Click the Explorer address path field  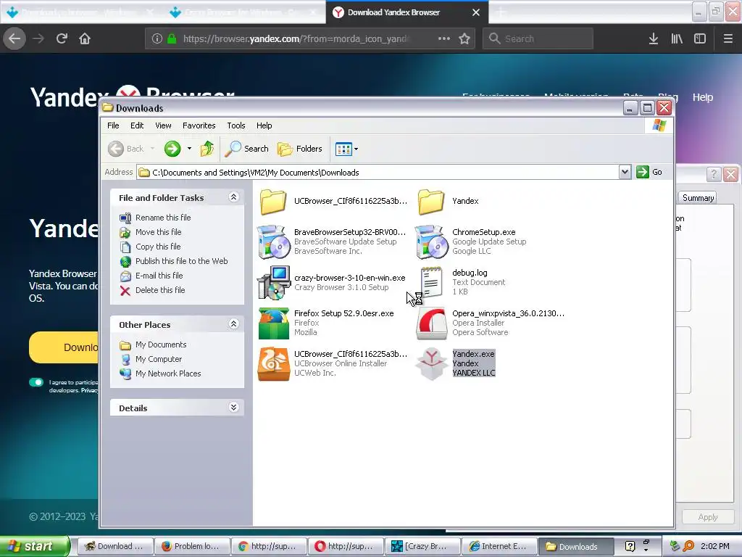377,173
